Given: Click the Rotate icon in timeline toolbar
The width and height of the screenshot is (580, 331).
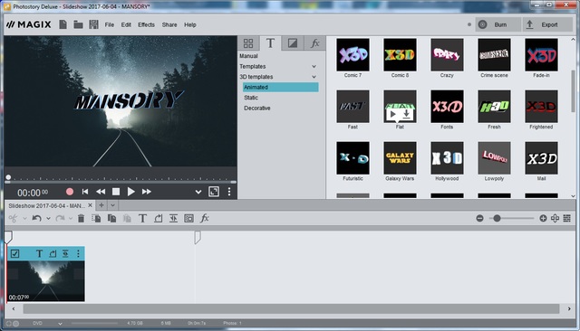Looking at the screenshot, I should 158,219.
